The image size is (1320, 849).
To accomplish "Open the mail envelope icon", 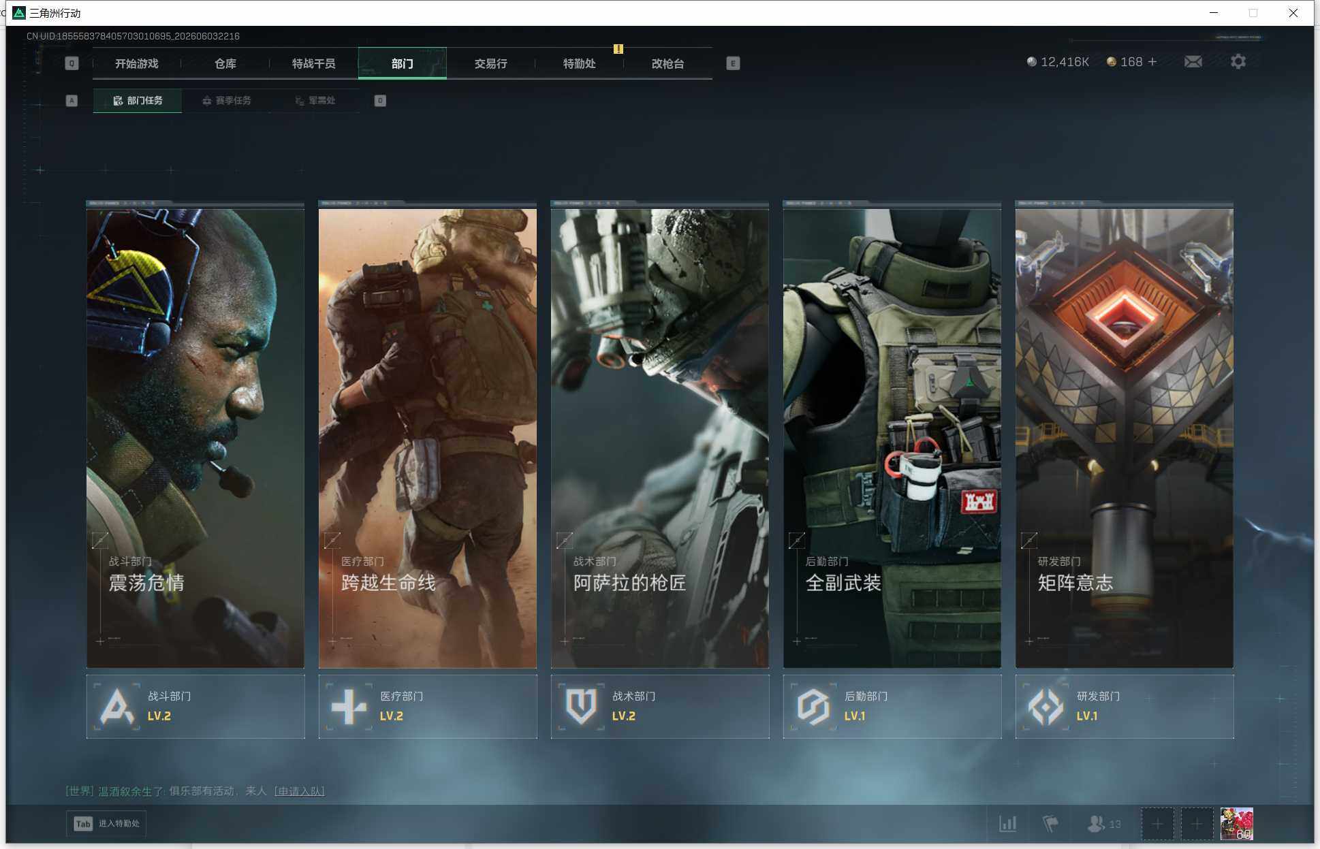I will pos(1193,62).
